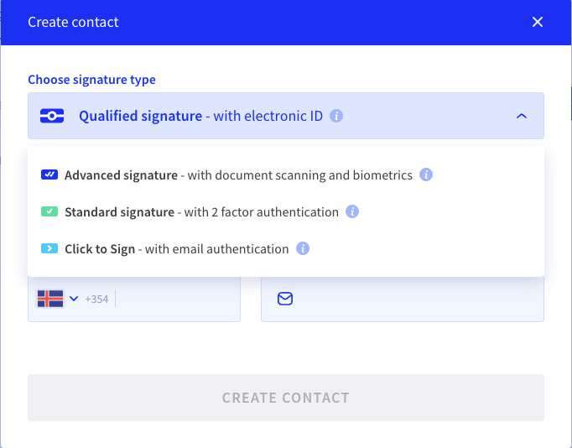Click the Iceland flag country selector

50,299
